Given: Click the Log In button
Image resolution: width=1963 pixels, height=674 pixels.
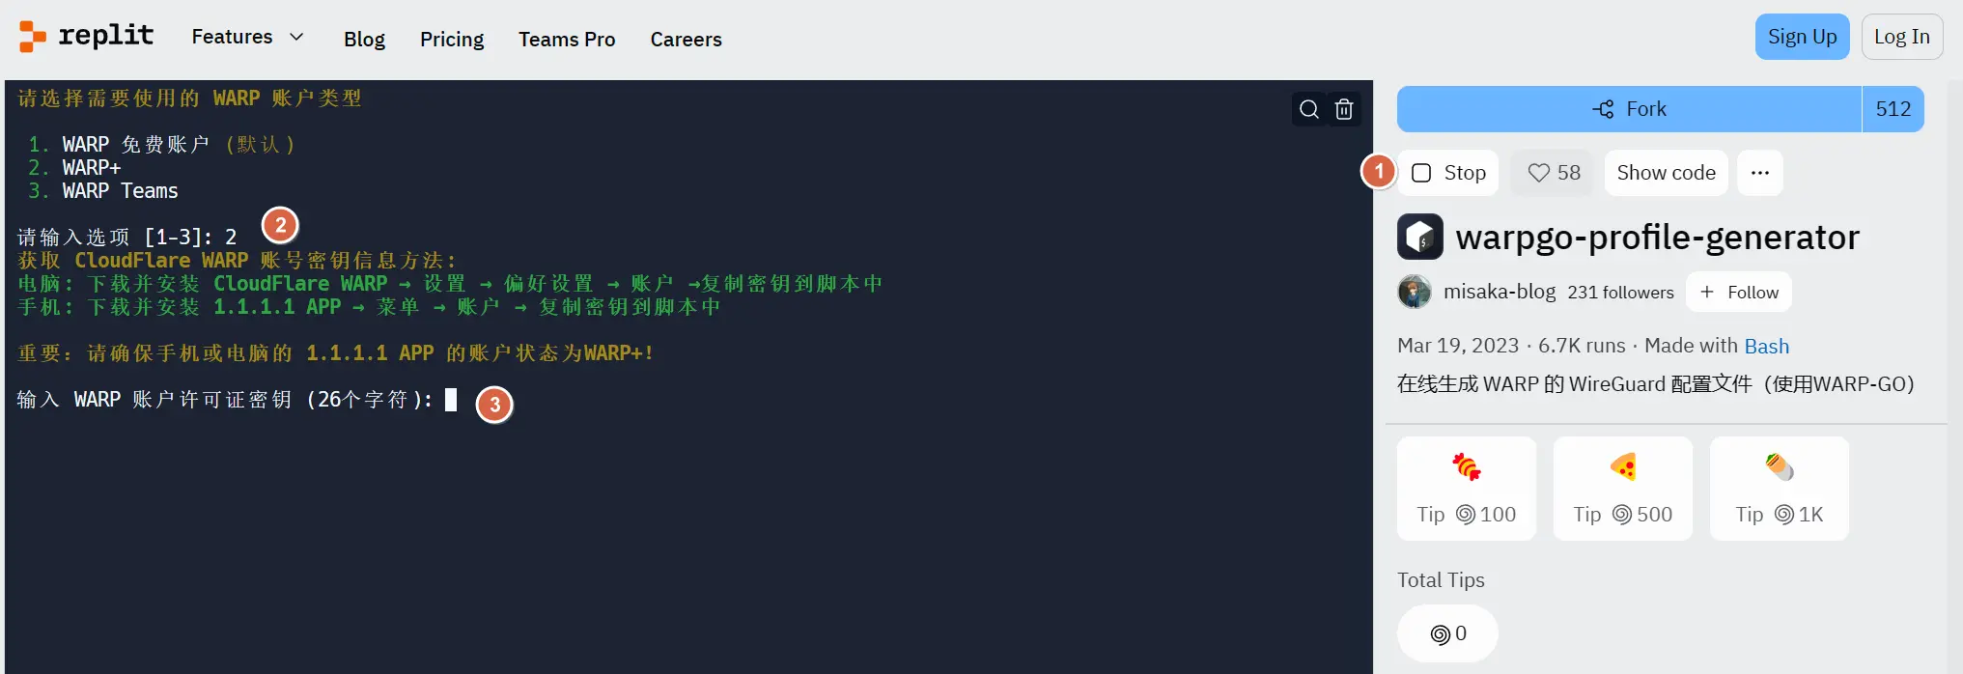Looking at the screenshot, I should click(1902, 37).
